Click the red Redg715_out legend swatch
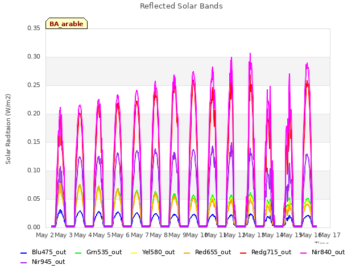The height and width of the screenshot is (273, 364). pos(243,253)
